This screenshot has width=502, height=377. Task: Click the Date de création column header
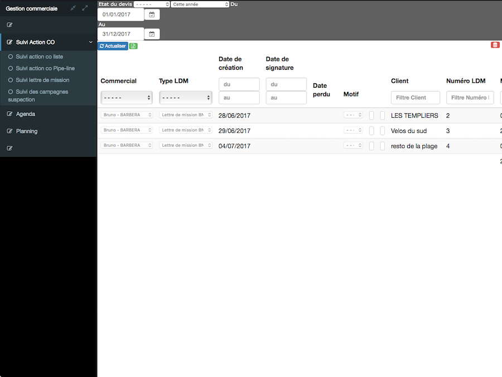pyautogui.click(x=231, y=64)
